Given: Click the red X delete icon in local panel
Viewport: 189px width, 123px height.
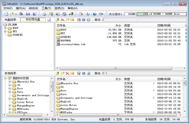Looking at the screenshot, I should (x=67, y=73).
